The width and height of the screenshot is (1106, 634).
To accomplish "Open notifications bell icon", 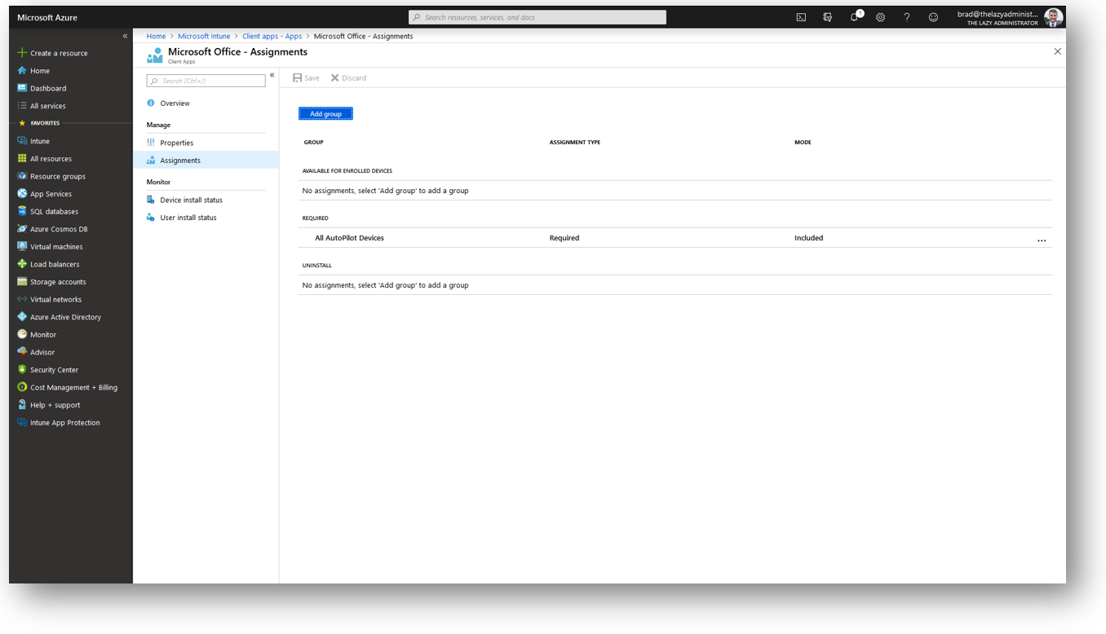I will 855,16.
